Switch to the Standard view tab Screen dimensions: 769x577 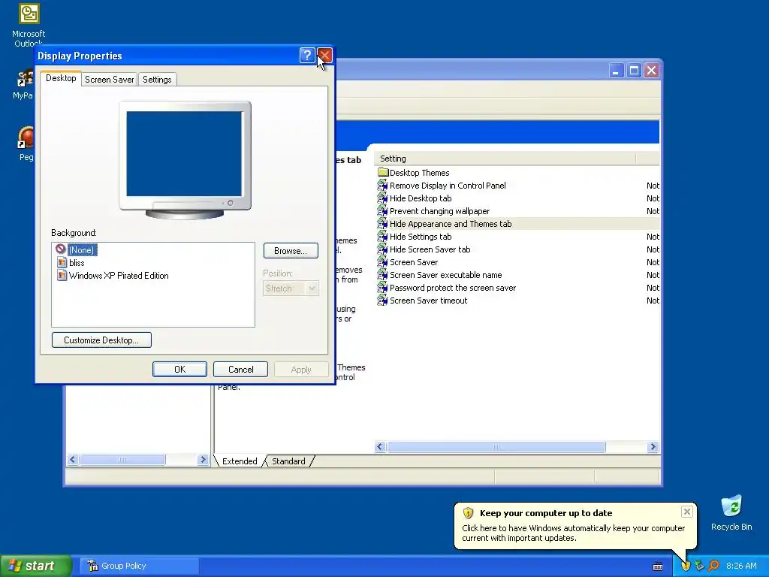click(x=288, y=461)
